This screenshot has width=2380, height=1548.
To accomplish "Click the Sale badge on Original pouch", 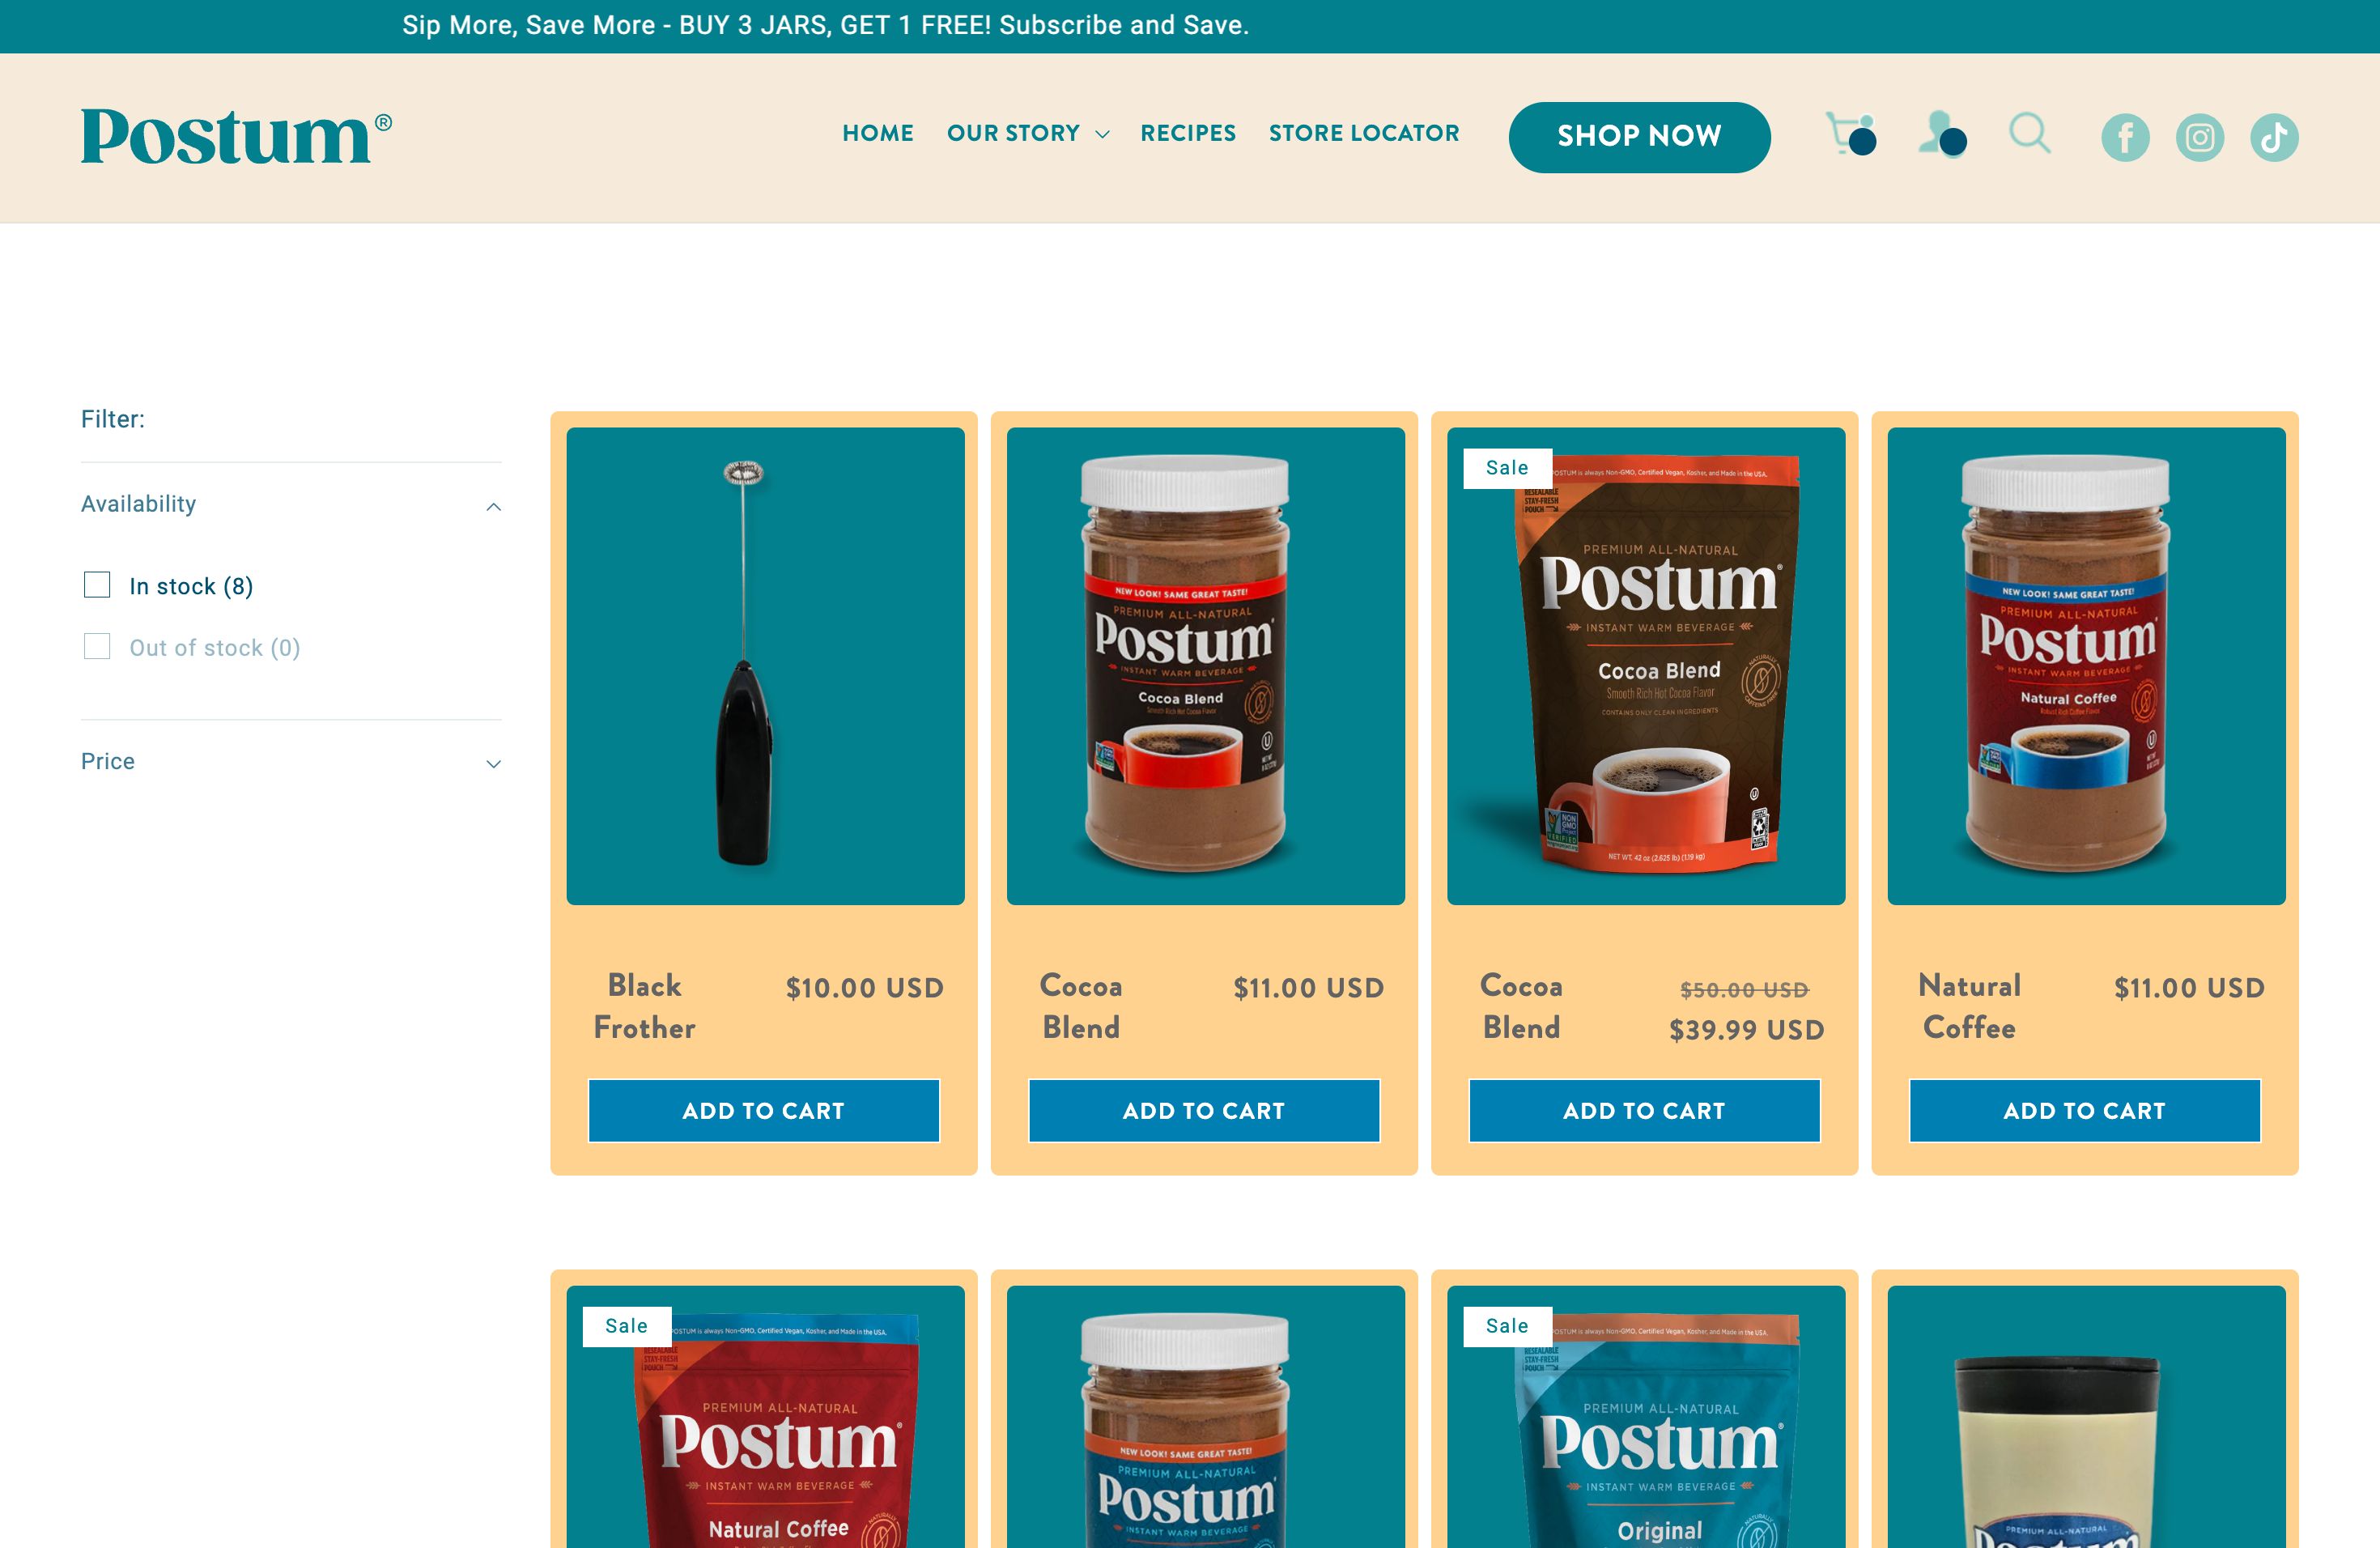I will pos(1507,1326).
